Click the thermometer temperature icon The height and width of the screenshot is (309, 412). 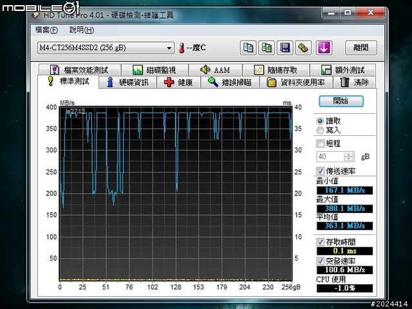182,48
